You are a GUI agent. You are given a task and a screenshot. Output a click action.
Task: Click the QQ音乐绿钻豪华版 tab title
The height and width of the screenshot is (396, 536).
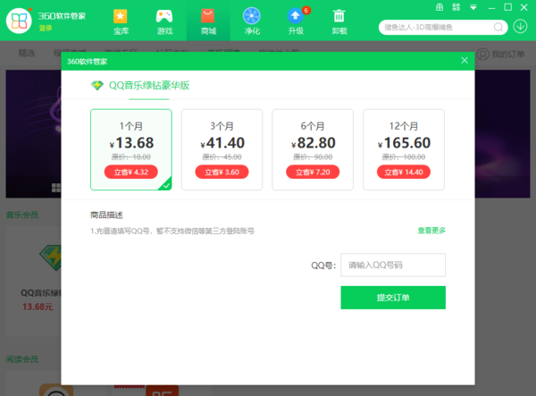149,86
